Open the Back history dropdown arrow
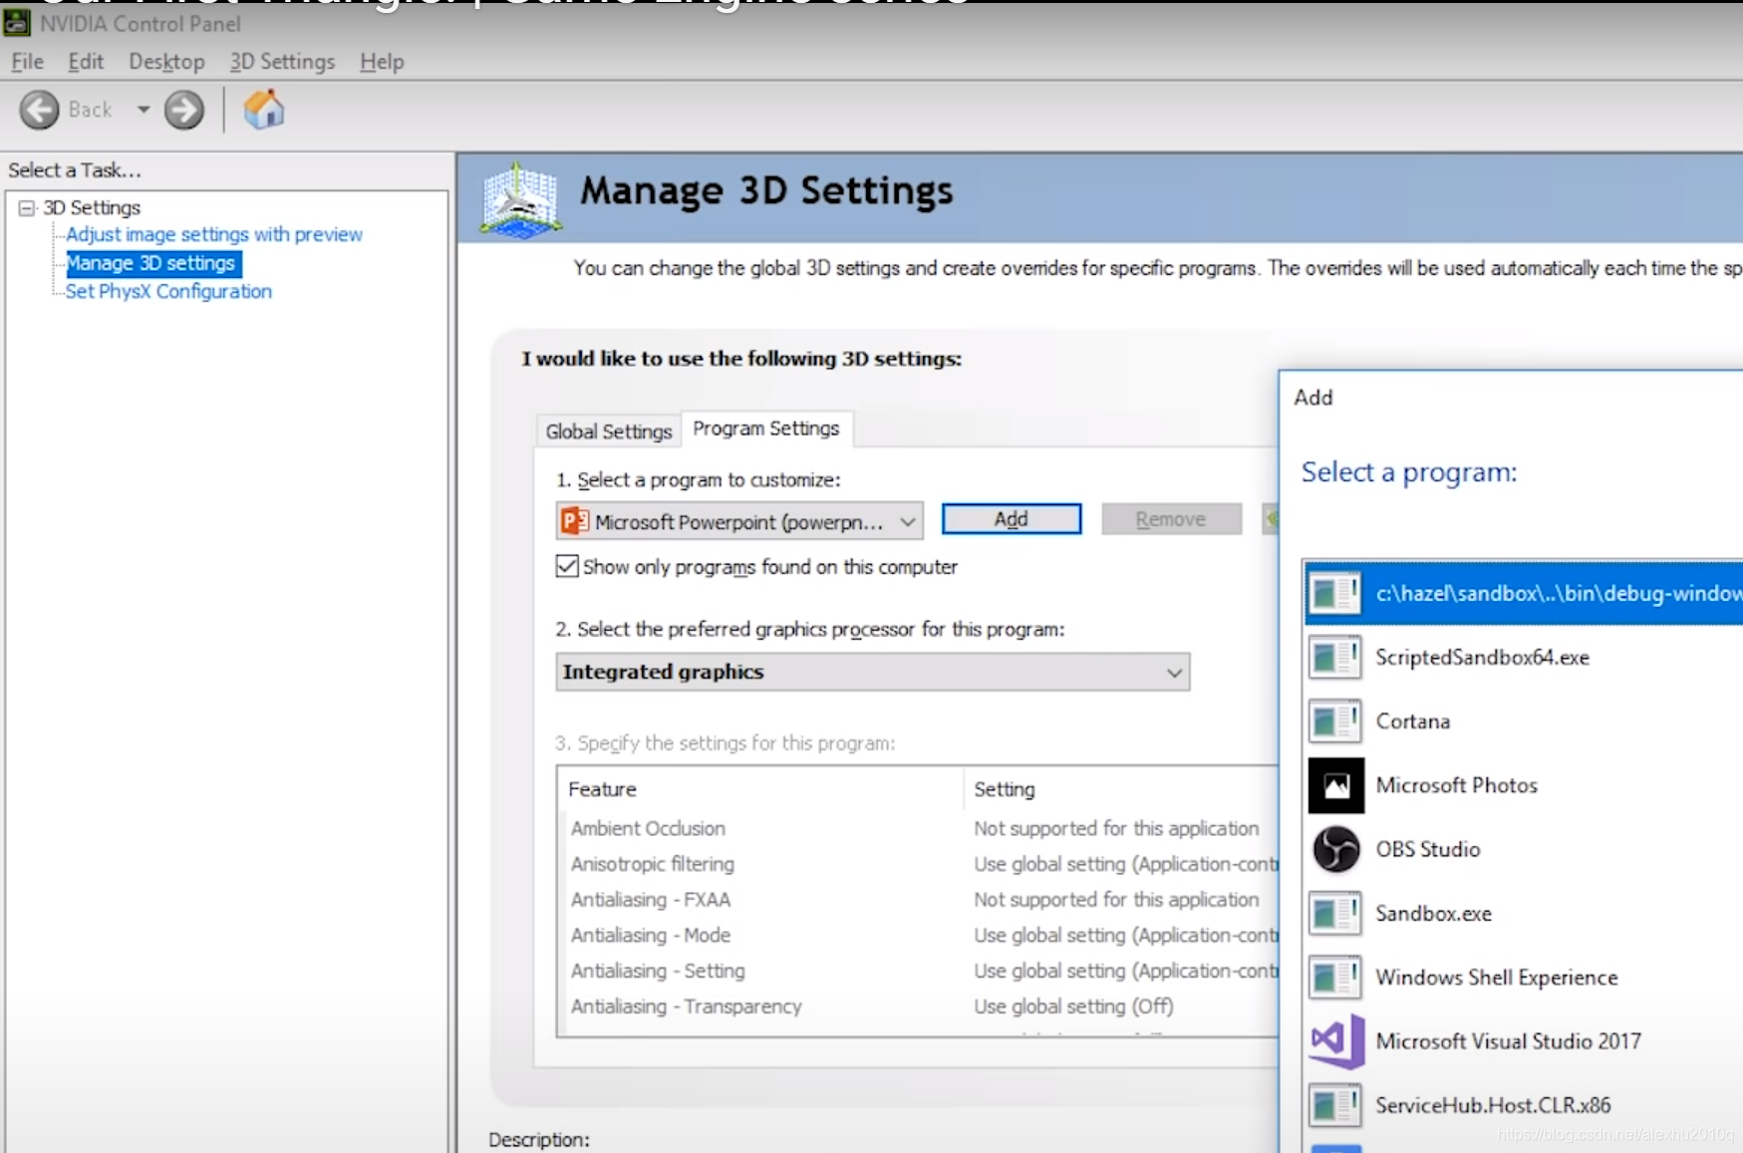 [144, 110]
